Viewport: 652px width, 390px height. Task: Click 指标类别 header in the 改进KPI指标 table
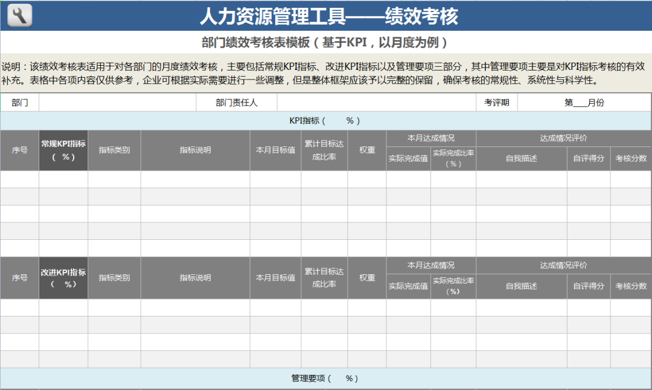114,278
